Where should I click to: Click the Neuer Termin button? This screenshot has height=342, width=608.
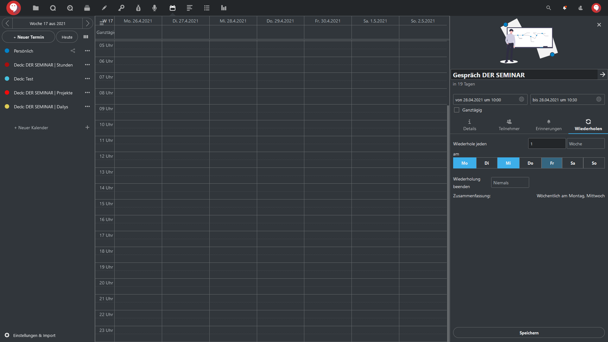coord(28,37)
